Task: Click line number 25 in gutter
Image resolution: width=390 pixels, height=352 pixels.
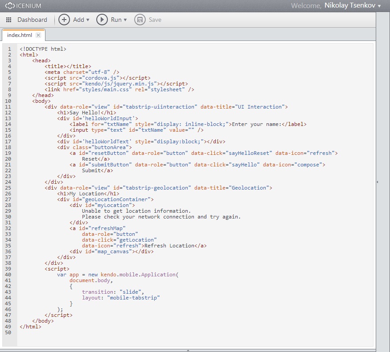Action: [x=8, y=188]
